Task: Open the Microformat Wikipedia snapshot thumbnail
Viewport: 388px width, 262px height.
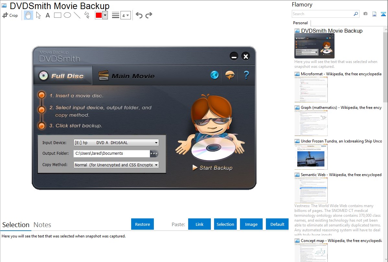Action: (311, 89)
